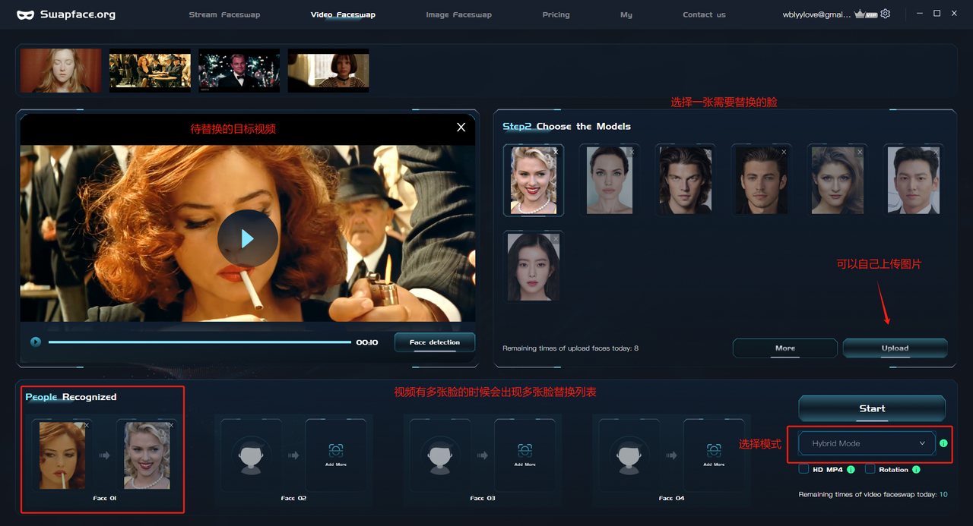Click the "Step2 Choose the Models" heading
The width and height of the screenshot is (973, 526).
coord(566,126)
